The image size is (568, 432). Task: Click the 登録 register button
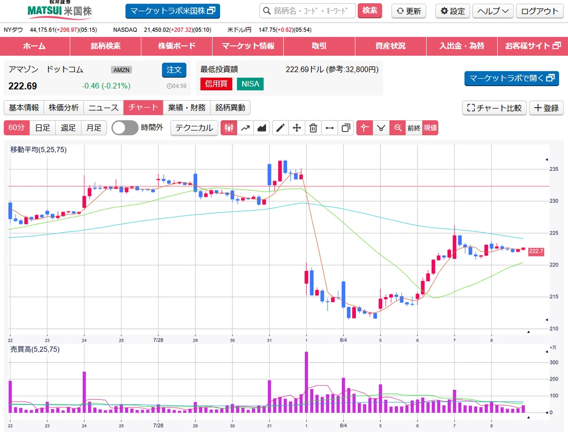[546, 108]
